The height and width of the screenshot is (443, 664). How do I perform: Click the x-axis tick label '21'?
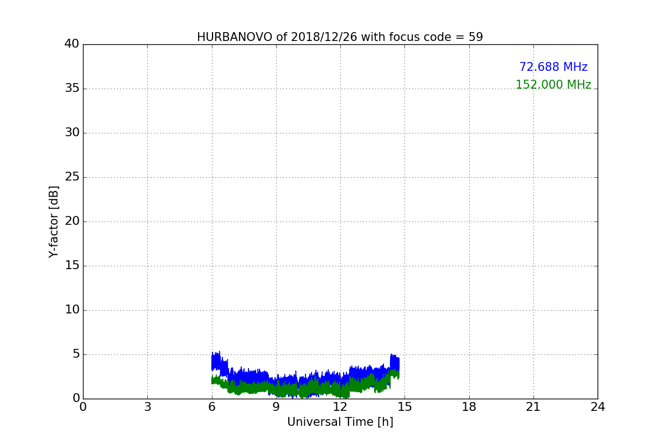(533, 408)
